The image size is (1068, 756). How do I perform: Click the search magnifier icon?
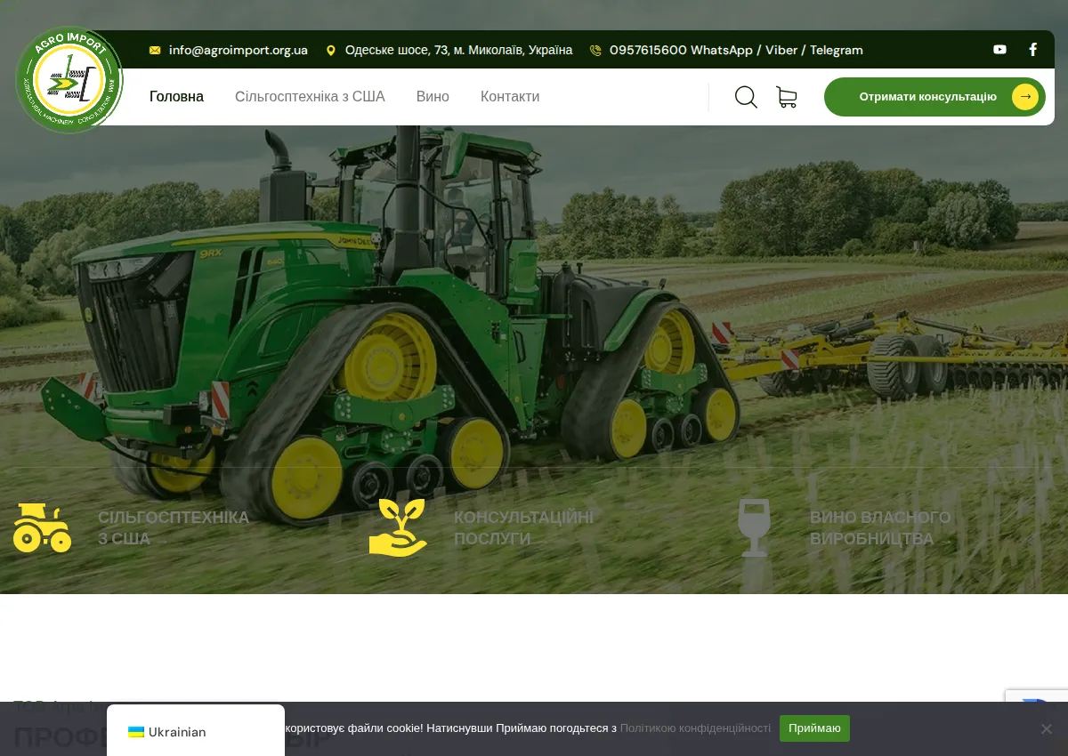click(746, 97)
